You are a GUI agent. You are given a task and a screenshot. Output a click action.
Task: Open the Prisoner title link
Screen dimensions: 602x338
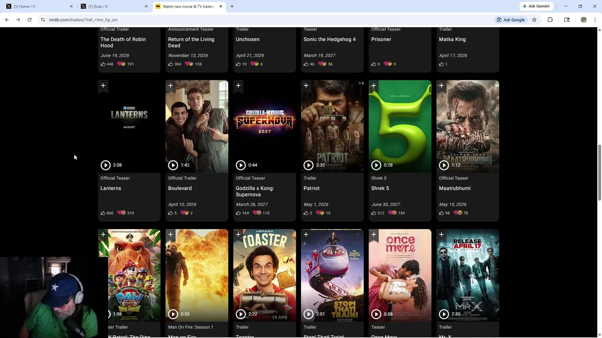pyautogui.click(x=381, y=39)
